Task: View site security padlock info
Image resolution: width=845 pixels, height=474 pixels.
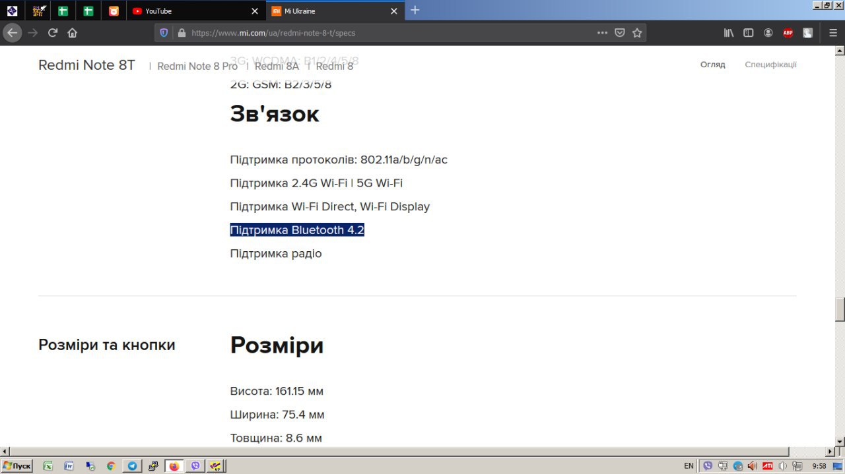Action: pyautogui.click(x=180, y=32)
